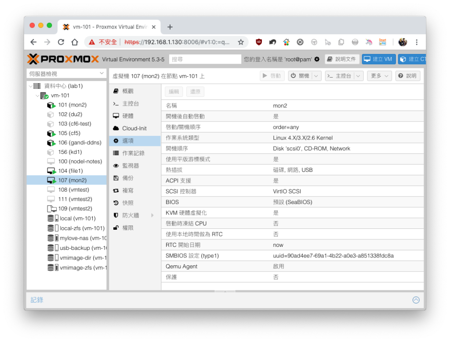Viewport: 450px width, 342px height.
Task: Click the Proxmox logo
Action: [x=63, y=59]
